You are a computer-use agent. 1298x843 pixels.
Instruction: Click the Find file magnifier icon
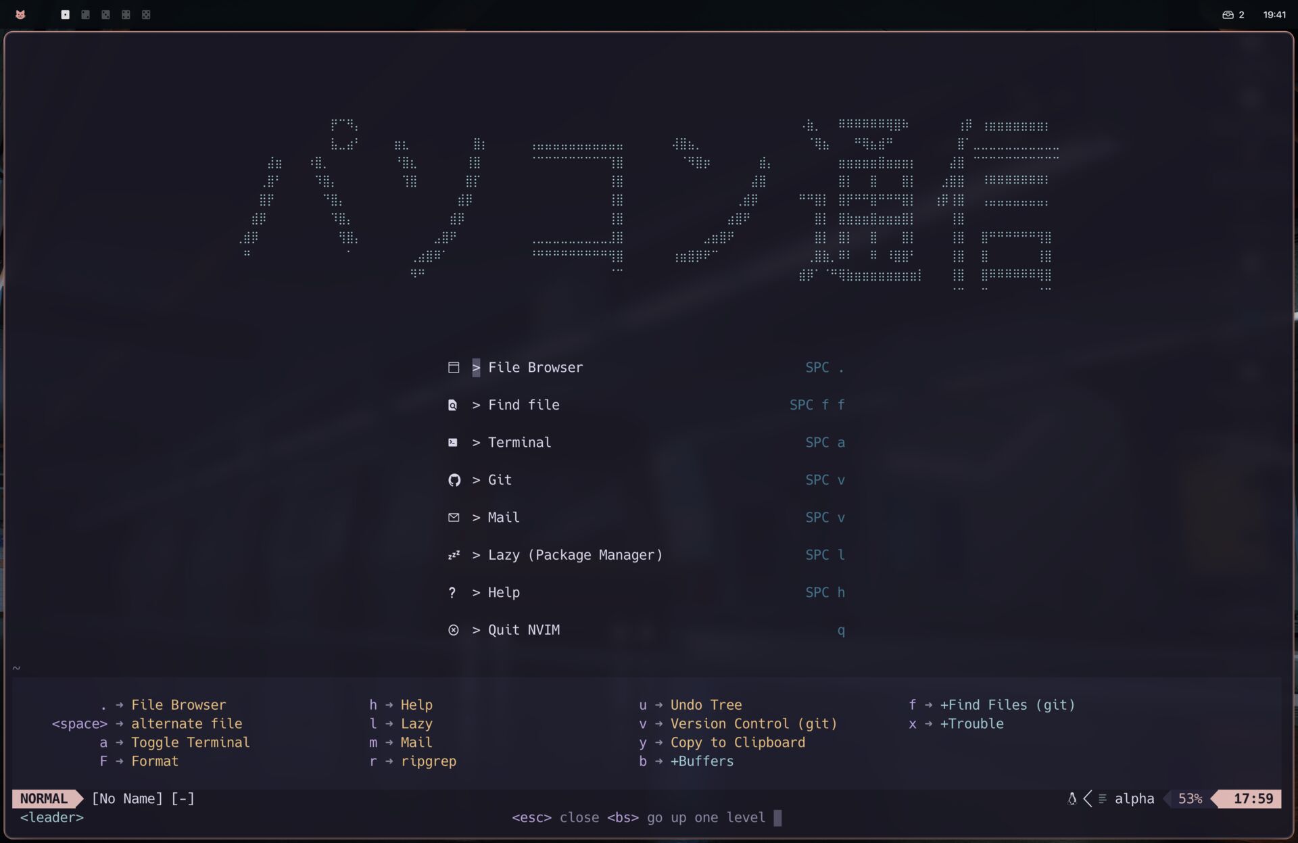(x=453, y=405)
